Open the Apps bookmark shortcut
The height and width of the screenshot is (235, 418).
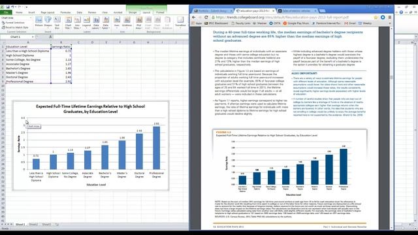(x=197, y=23)
